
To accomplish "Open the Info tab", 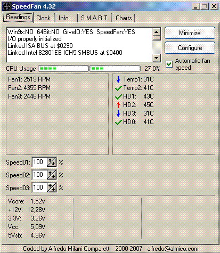I will tap(66, 18).
